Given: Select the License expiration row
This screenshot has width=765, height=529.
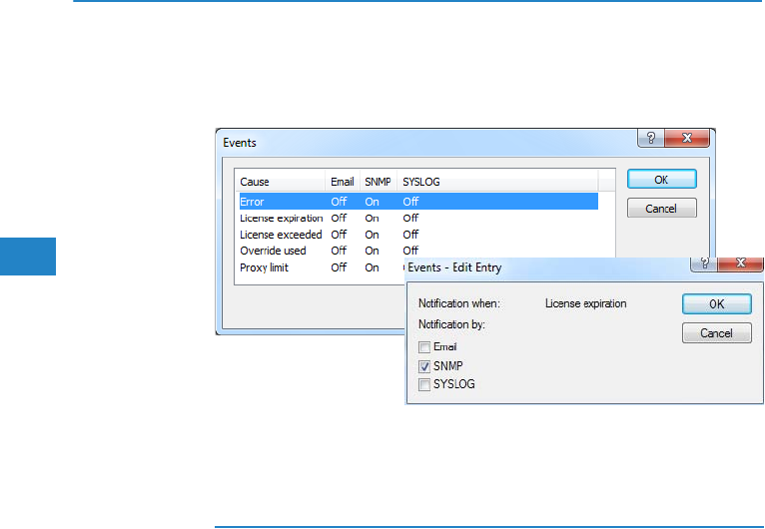Looking at the screenshot, I should tap(281, 218).
